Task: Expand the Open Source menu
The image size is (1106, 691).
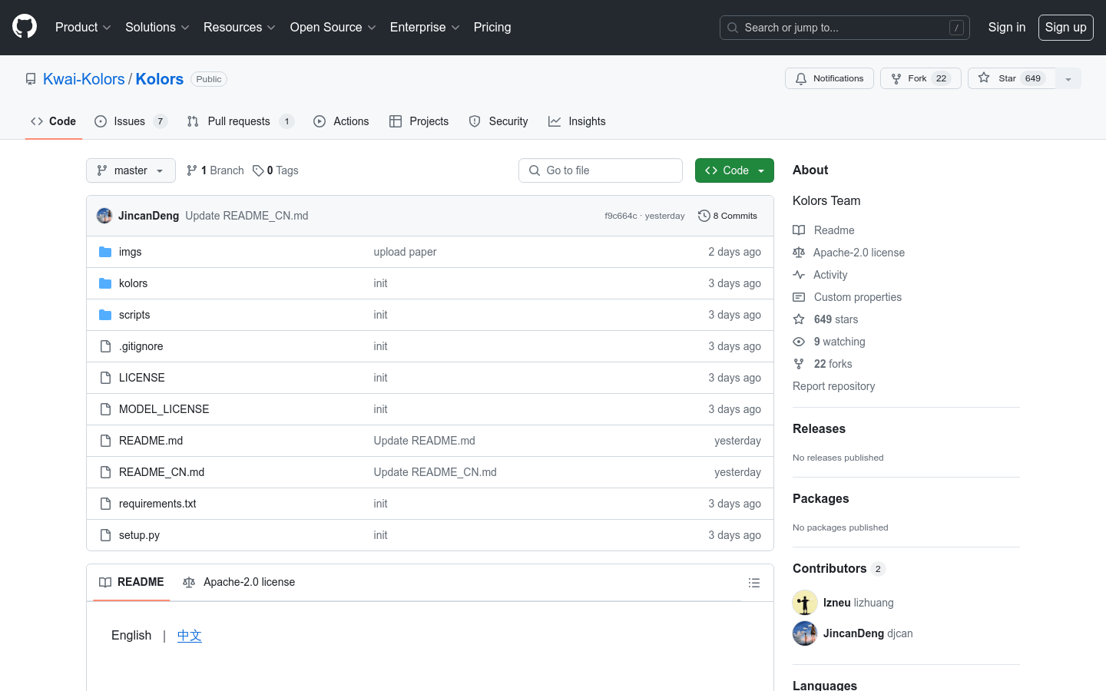Action: pos(333,27)
